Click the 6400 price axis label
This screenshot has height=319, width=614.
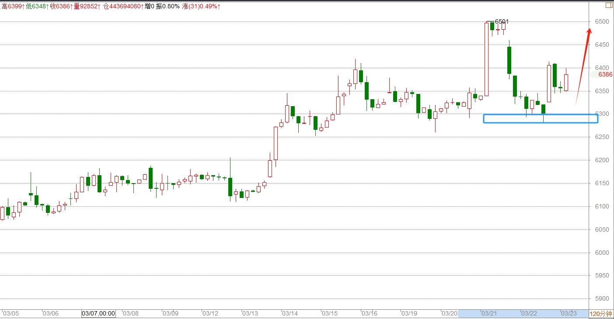pyautogui.click(x=602, y=68)
